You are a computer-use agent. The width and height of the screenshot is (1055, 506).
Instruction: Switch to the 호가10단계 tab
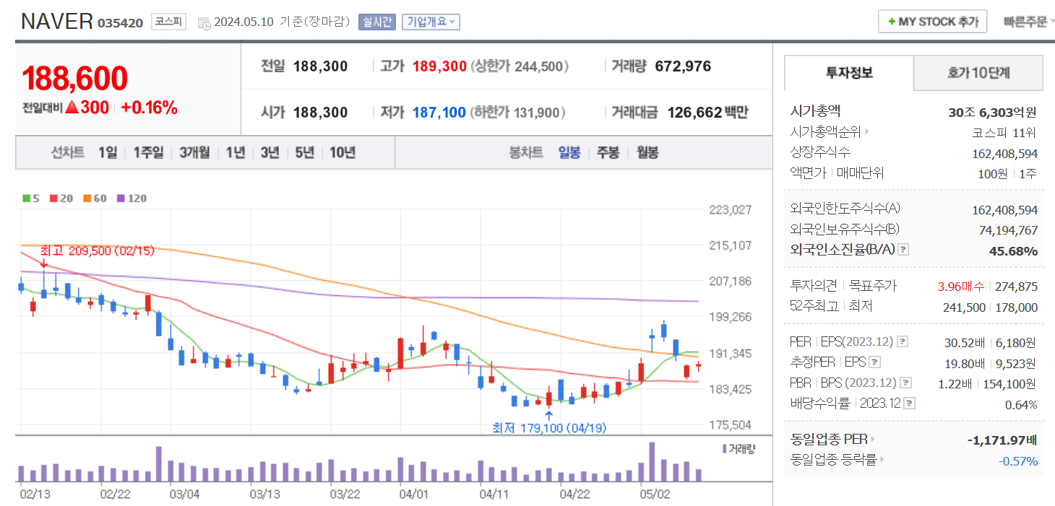[x=978, y=72]
